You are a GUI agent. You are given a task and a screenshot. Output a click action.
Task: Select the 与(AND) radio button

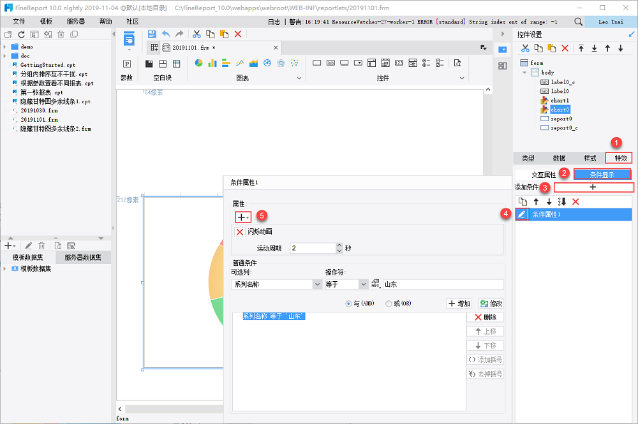tap(348, 303)
